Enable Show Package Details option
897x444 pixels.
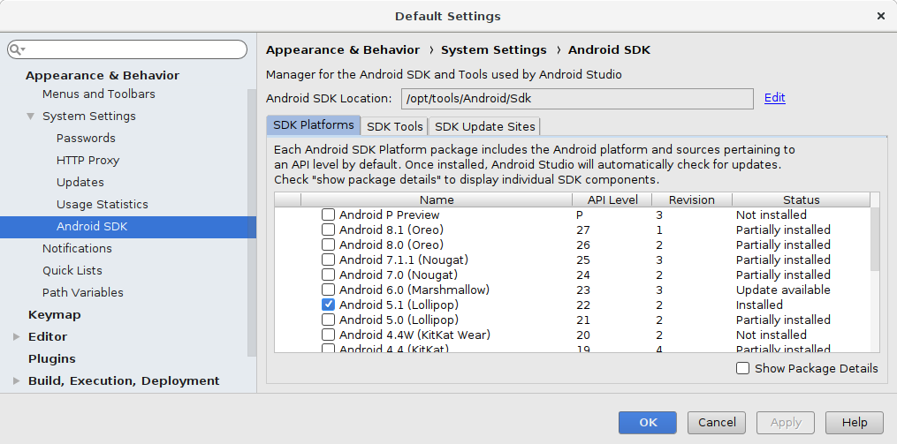(743, 368)
